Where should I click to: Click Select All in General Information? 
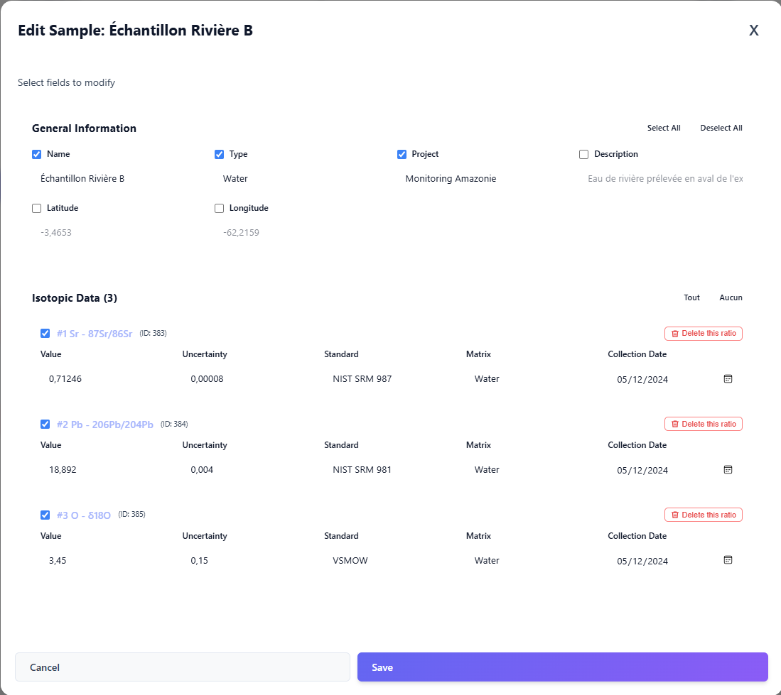pyautogui.click(x=663, y=128)
